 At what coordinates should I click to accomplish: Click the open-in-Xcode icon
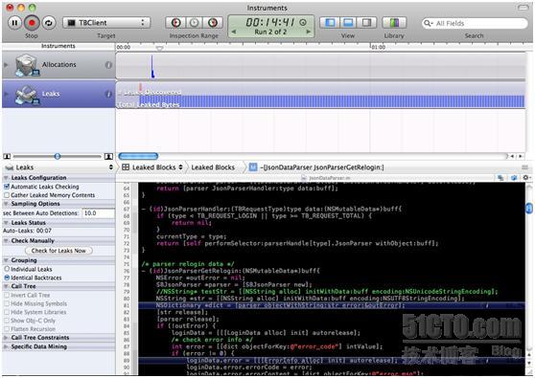514,177
